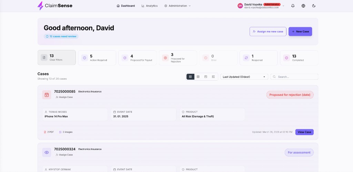Screen dimensions: 353x172
Task: Click the Administrator role badge
Action: [272, 4]
